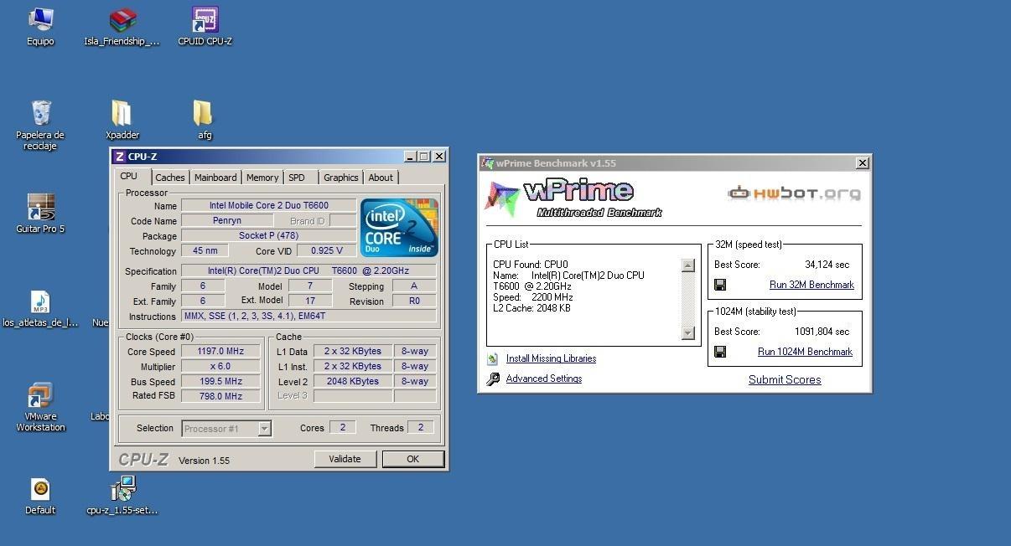Viewport: 1011px width, 546px height.
Task: Click the Install Missing Libraries icon
Action: click(x=493, y=358)
